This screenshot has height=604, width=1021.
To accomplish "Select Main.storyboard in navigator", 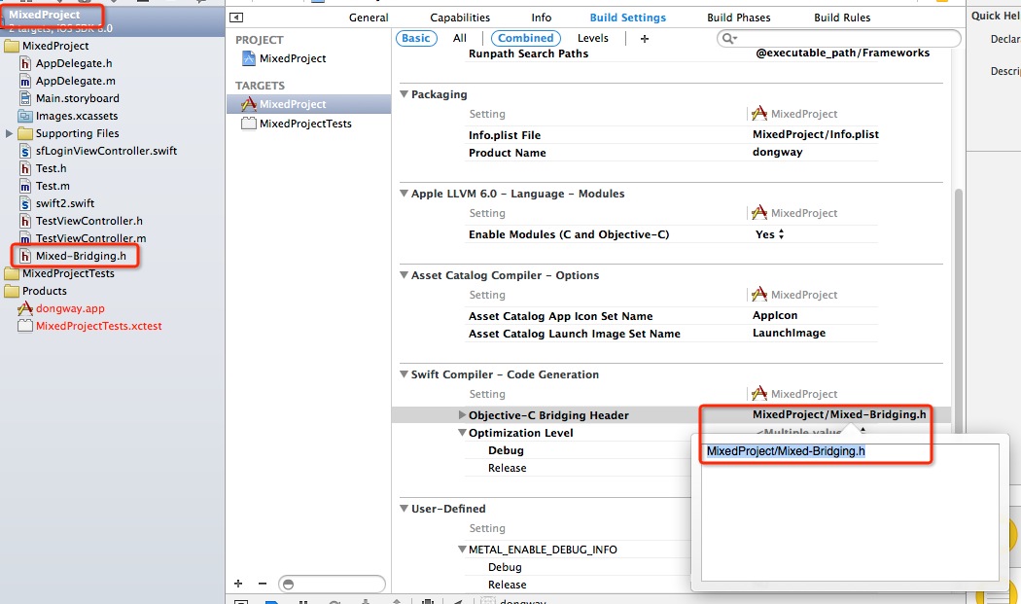I will point(78,98).
